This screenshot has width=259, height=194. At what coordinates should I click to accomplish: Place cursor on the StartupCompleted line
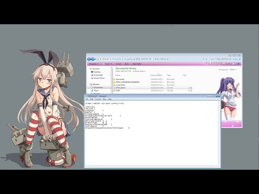tap(99, 119)
